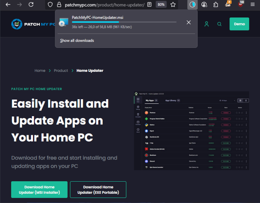This screenshot has width=260, height=203.
Task: Open the tracking protection shield icon
Action: point(50,5)
